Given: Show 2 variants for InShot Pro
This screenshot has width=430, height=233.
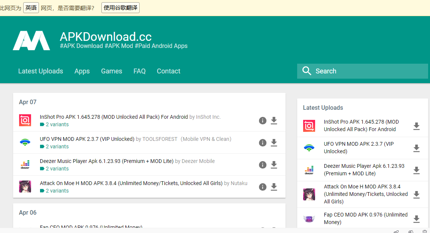Looking at the screenshot, I should 54,124.
